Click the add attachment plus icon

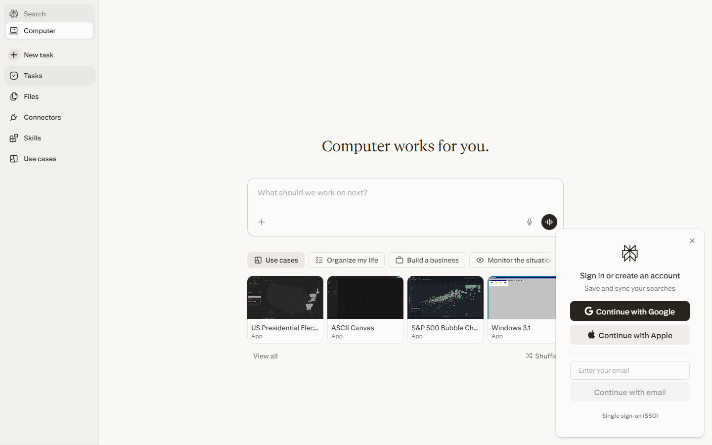[262, 222]
